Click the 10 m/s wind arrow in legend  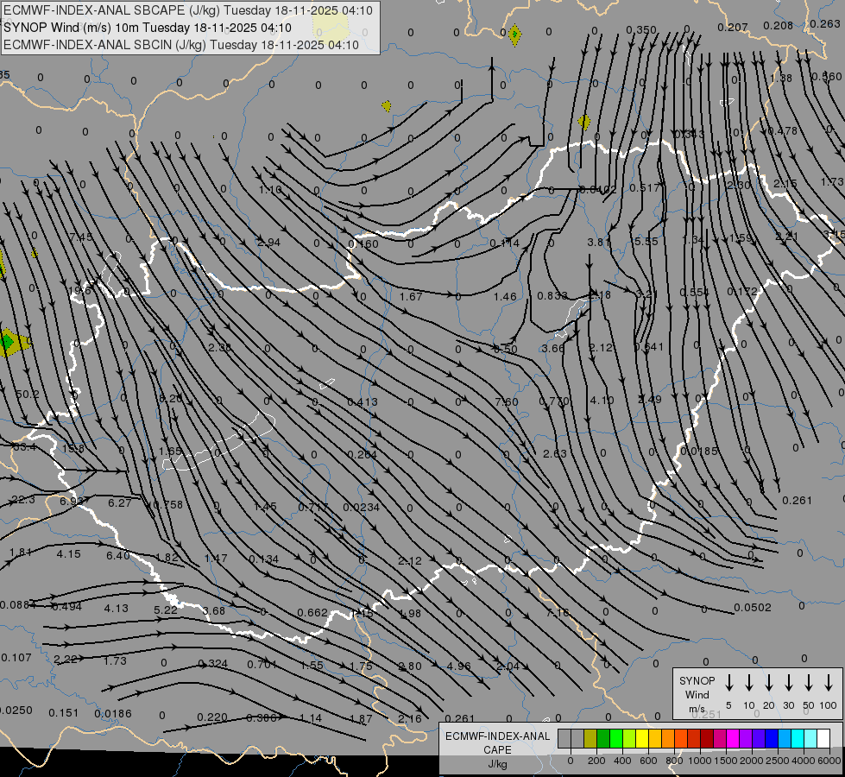pos(748,682)
